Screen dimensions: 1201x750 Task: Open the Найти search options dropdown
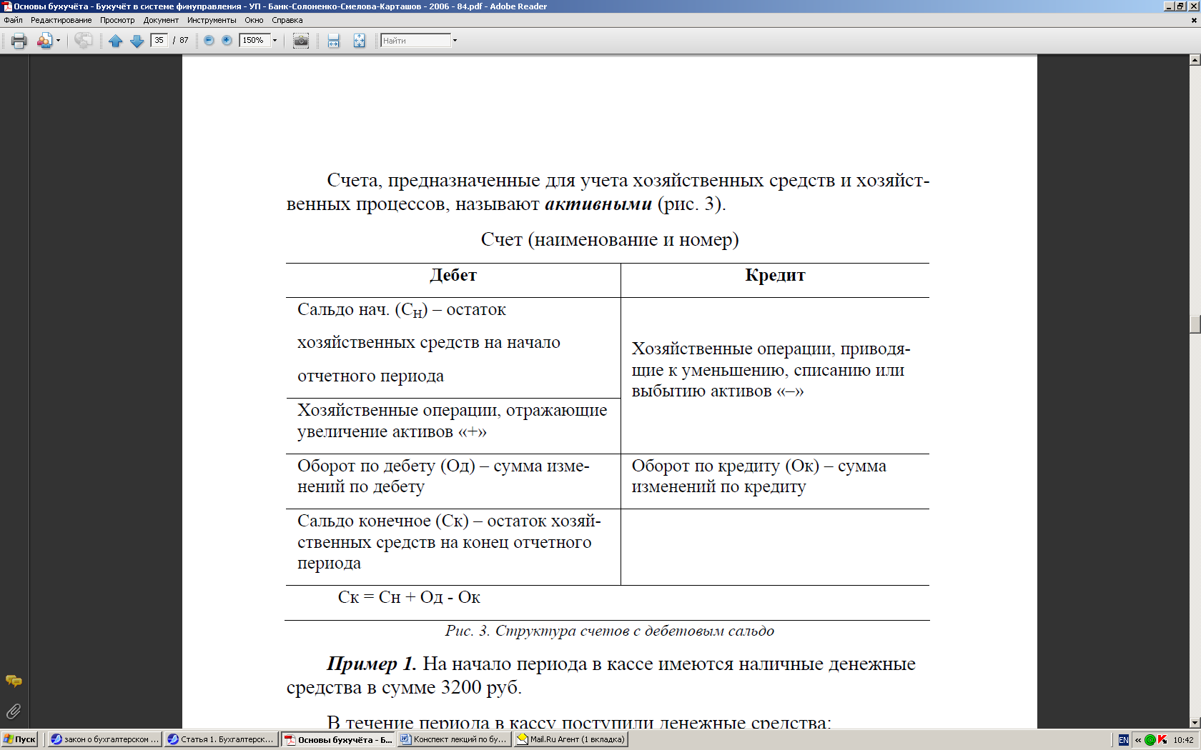tap(455, 40)
